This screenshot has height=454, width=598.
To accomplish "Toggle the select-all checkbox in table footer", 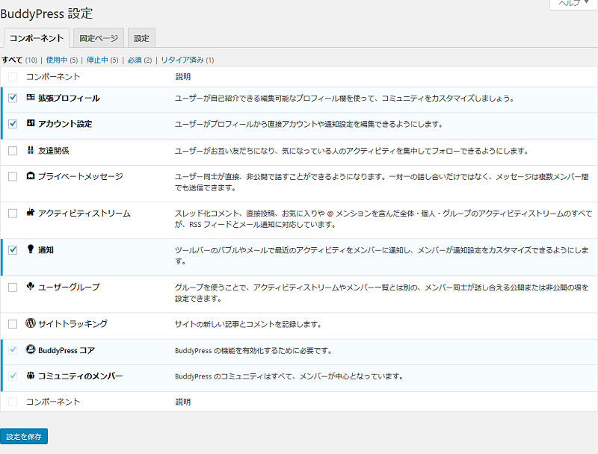I will (13, 402).
